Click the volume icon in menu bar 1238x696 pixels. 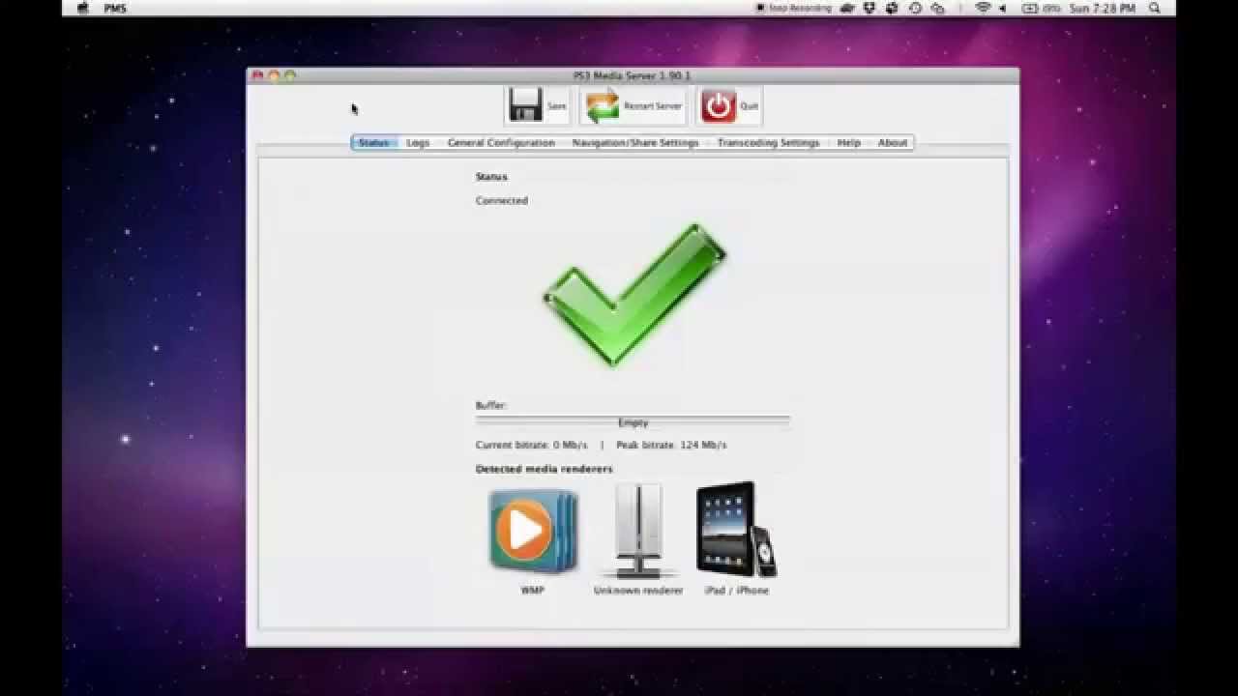click(1003, 8)
